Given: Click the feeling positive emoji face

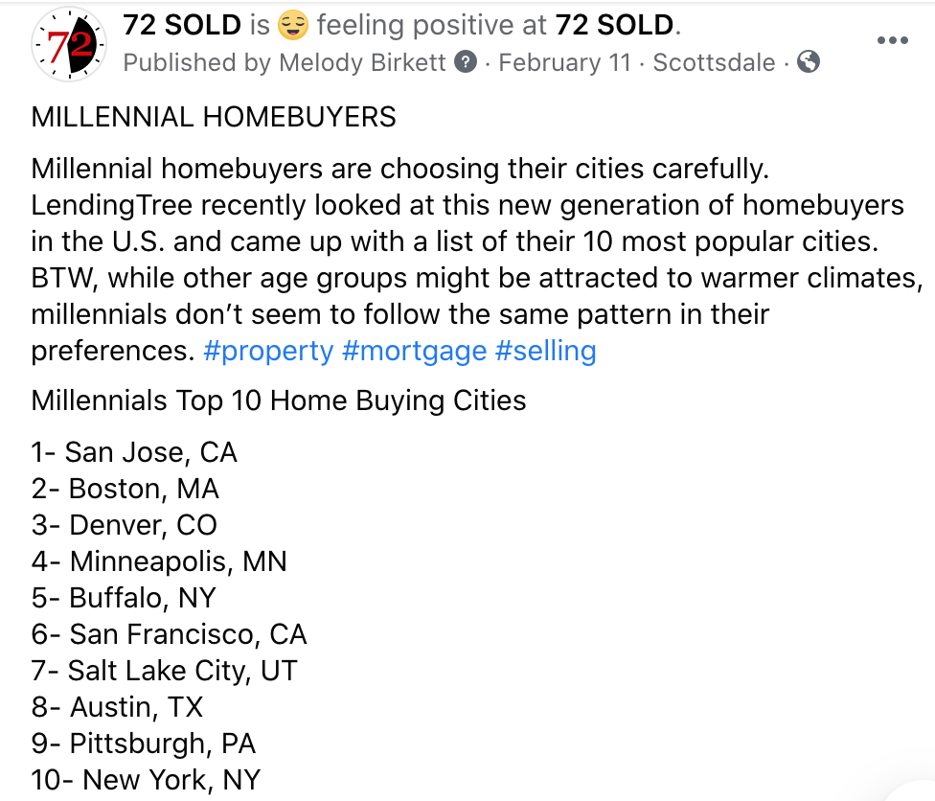Looking at the screenshot, I should click(x=293, y=25).
